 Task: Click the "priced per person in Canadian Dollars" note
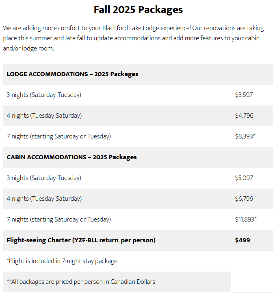pos(81,282)
